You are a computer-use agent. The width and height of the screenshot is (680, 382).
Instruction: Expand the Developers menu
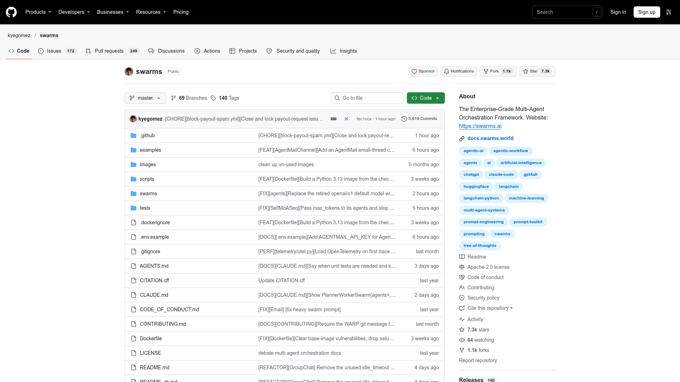tap(74, 12)
